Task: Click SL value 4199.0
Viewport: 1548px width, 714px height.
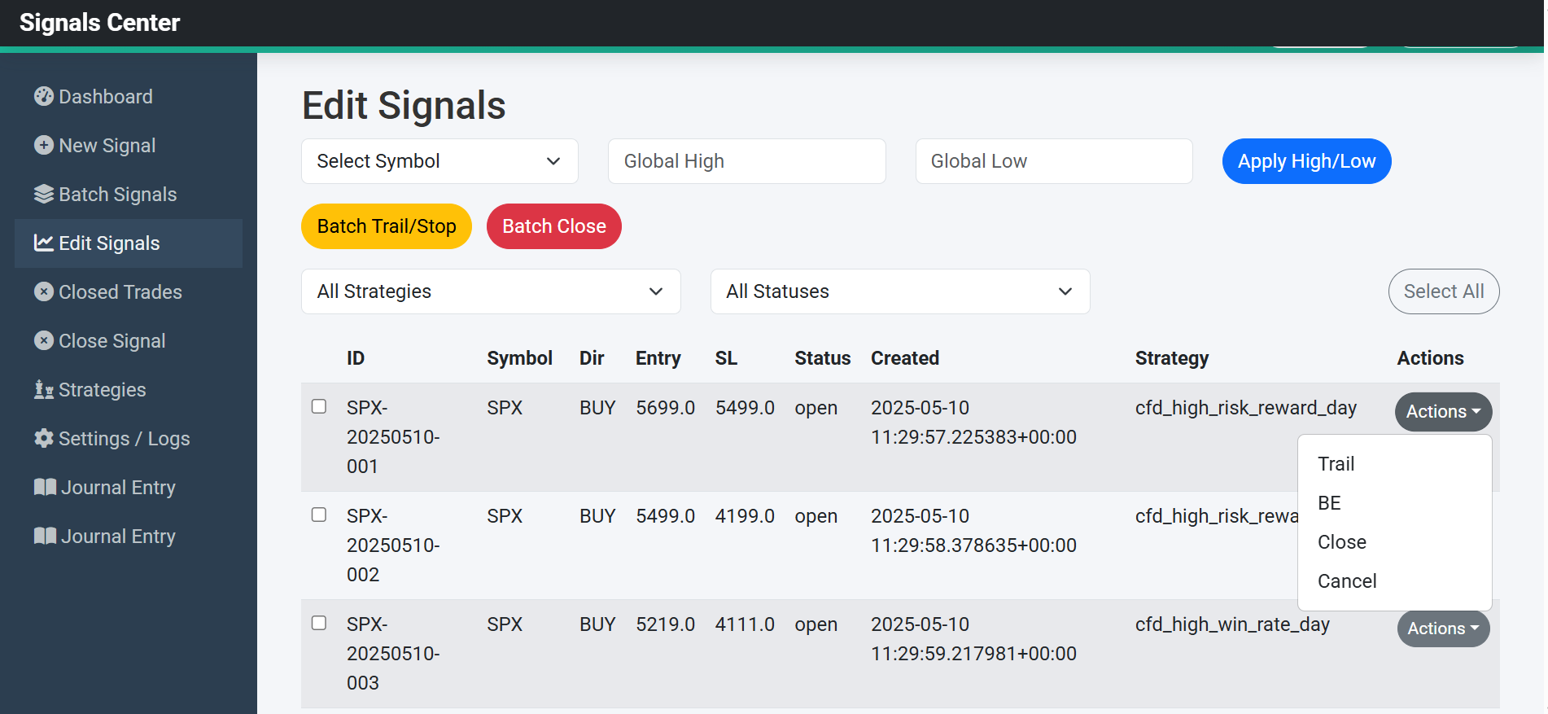Action: [x=745, y=516]
